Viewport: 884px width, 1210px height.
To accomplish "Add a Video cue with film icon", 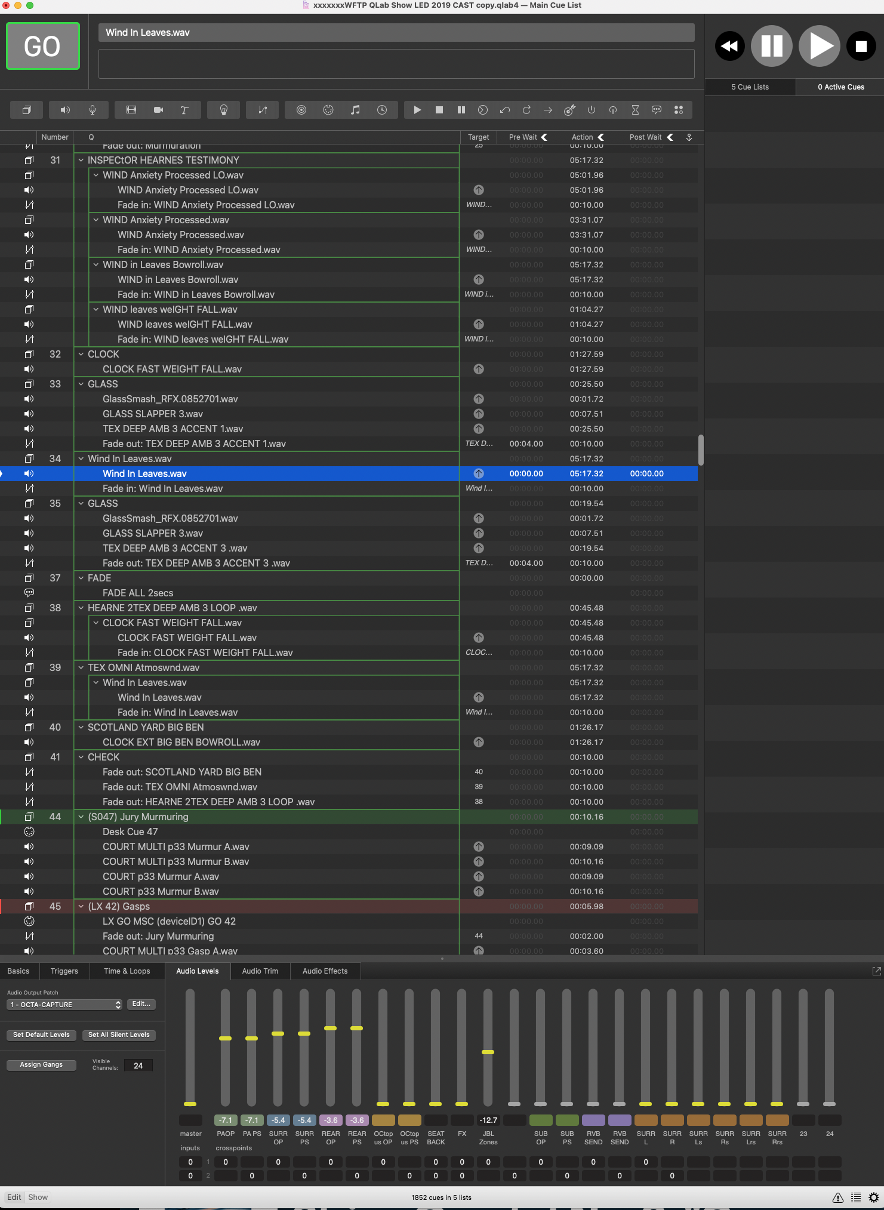I will click(x=131, y=110).
